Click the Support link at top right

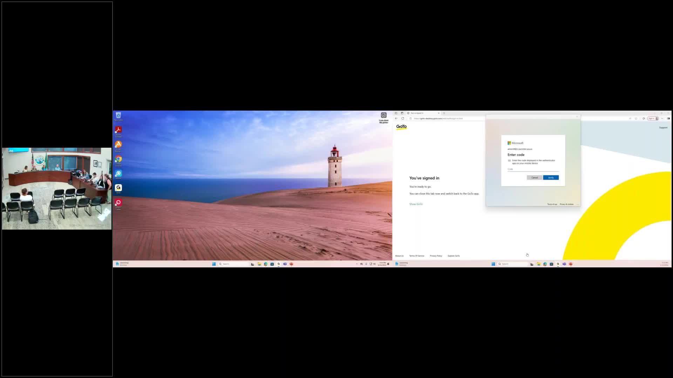pos(663,127)
